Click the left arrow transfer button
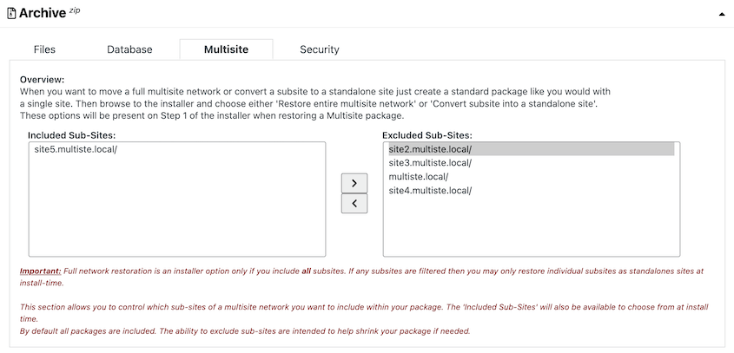 [354, 203]
